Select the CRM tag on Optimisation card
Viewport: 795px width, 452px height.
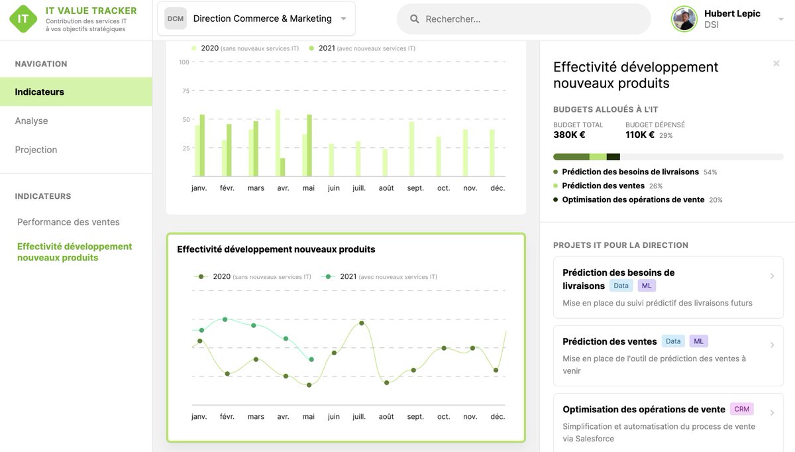click(741, 409)
